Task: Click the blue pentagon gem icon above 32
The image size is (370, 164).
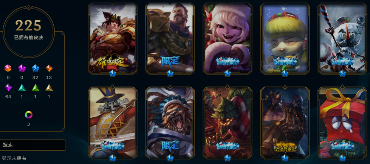Action: pyautogui.click(x=36, y=68)
